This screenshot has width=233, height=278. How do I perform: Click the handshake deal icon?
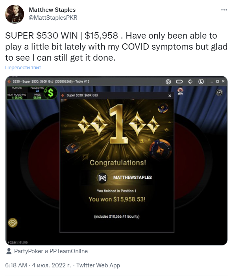click(x=13, y=222)
